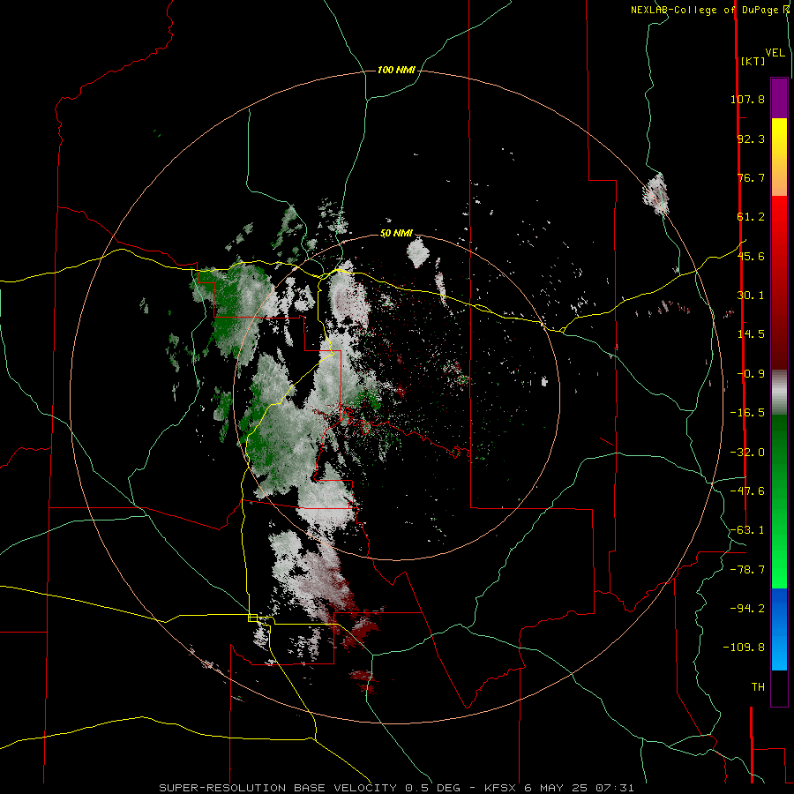Select the -78.7 legend value

747,570
